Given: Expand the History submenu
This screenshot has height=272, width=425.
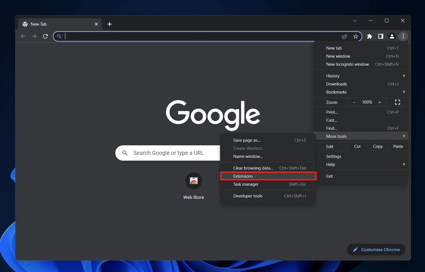Looking at the screenshot, I should pos(360,76).
